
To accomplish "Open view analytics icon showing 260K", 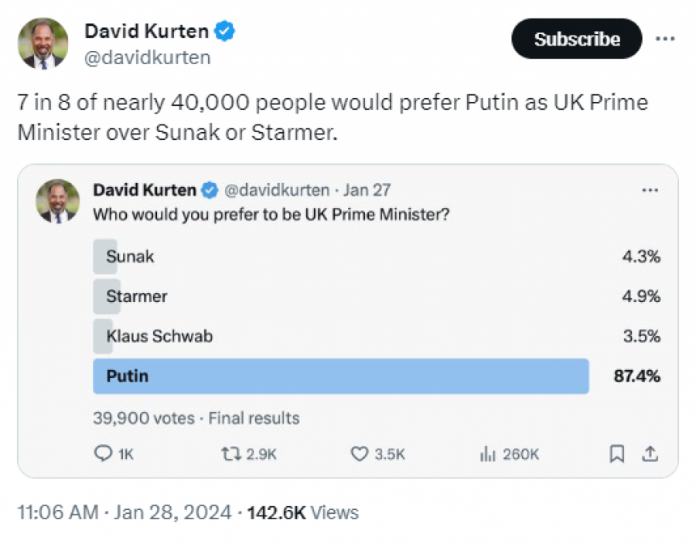I will tap(487, 454).
